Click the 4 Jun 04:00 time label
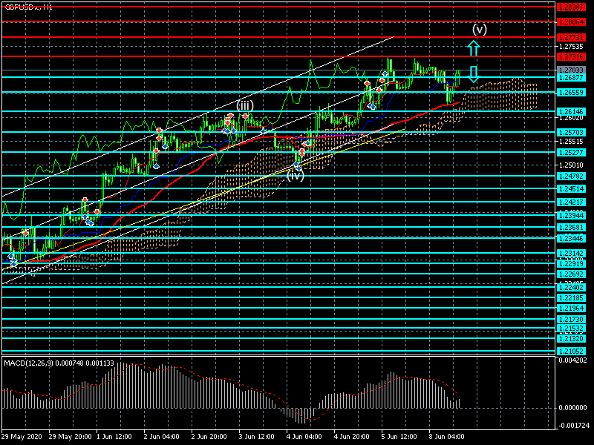This screenshot has width=594, height=445. click(304, 437)
